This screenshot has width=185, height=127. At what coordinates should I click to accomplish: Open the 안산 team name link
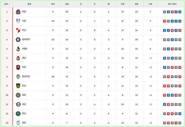tap(24, 113)
